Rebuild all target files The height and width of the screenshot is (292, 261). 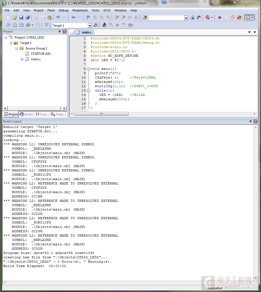point(21,25)
